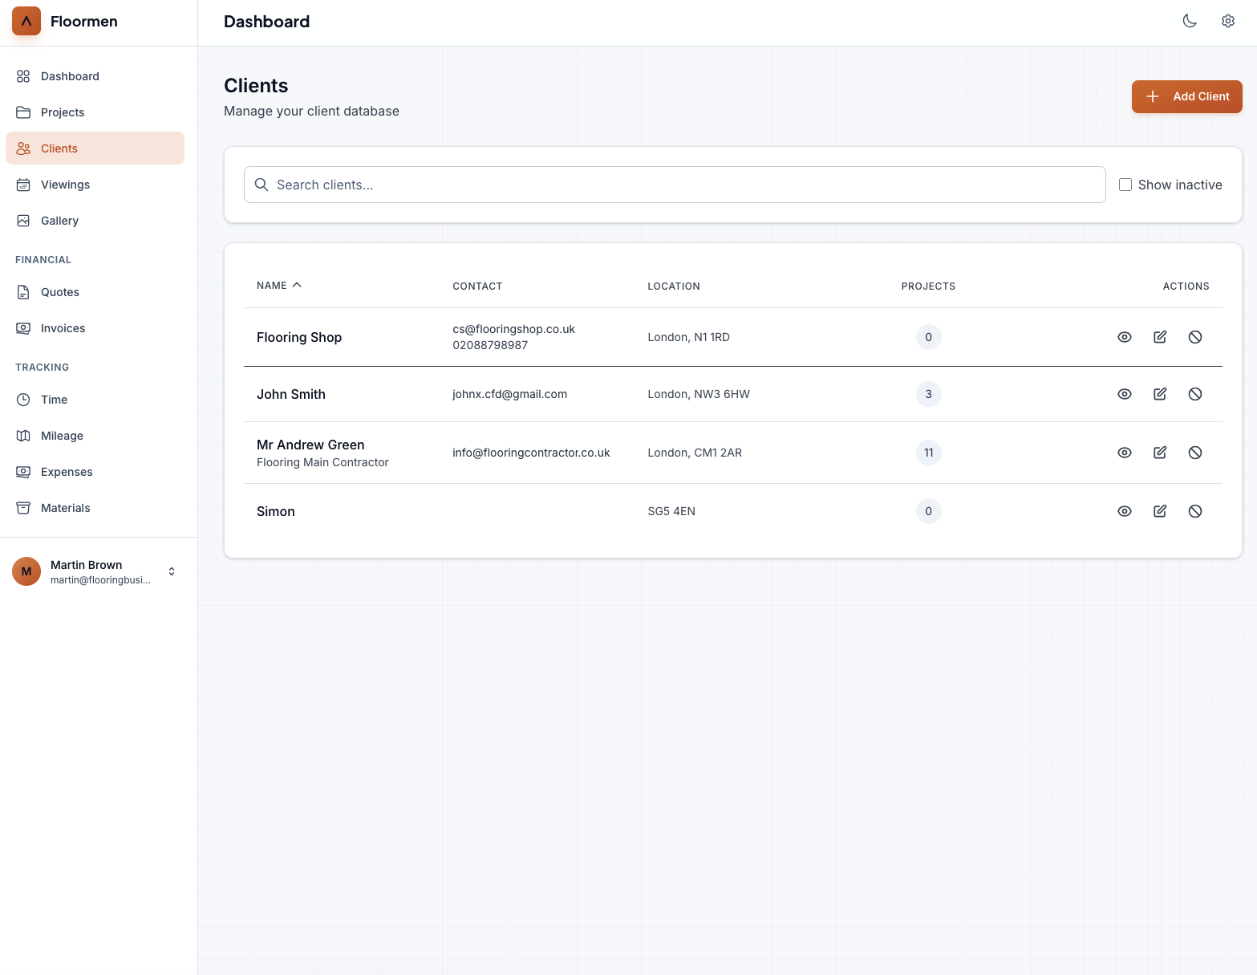Select the Projects folder icon in sidebar
Screen dimensions: 1257x975
pyautogui.click(x=22, y=112)
